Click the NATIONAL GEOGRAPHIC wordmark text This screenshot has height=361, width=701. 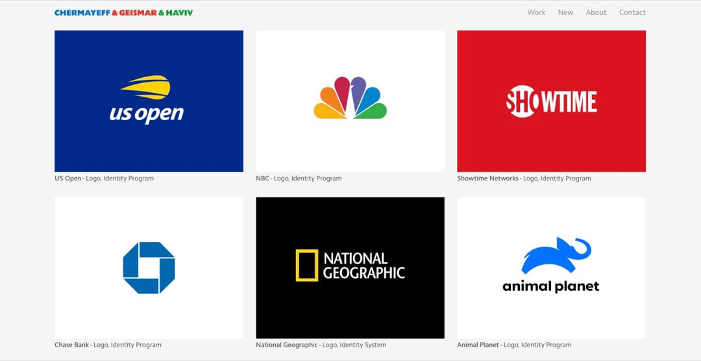pos(363,266)
